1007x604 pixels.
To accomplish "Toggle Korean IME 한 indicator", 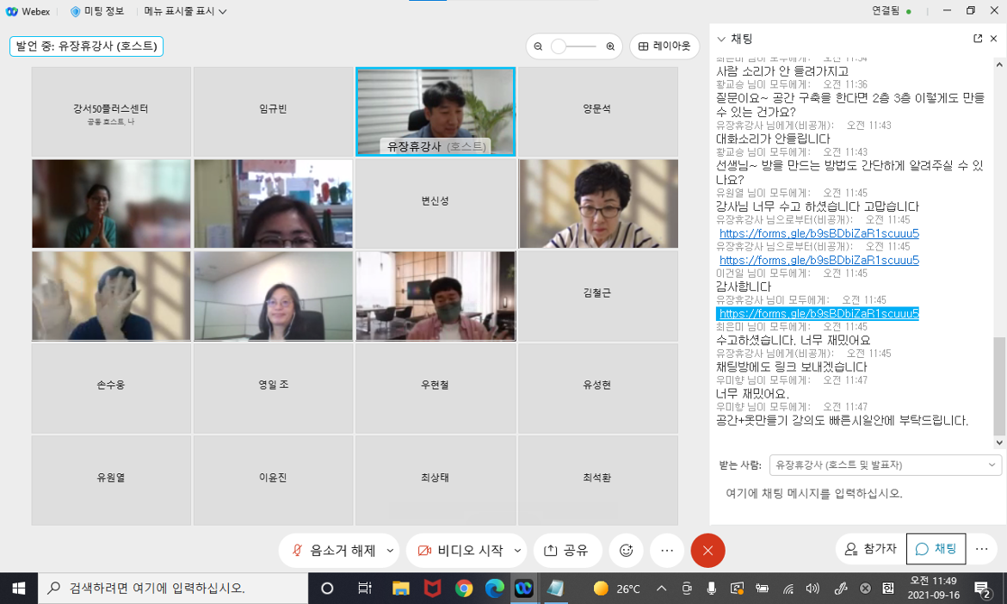I will [x=888, y=588].
